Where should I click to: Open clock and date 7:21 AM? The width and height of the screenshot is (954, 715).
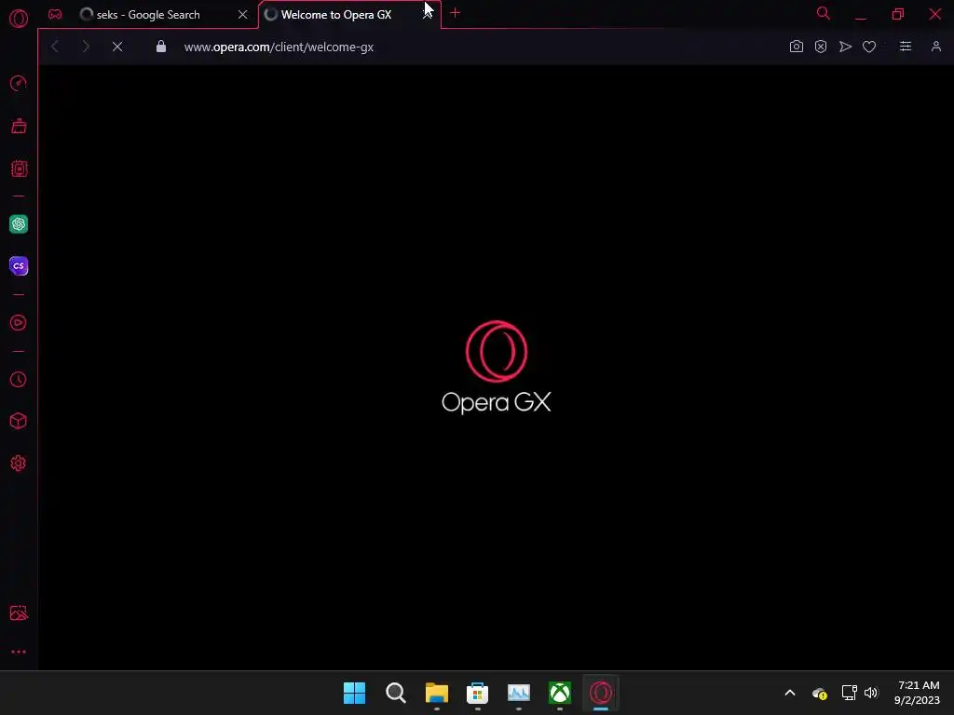918,693
